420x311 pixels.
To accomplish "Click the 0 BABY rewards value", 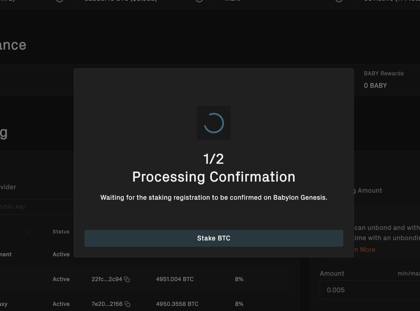I will coord(375,86).
